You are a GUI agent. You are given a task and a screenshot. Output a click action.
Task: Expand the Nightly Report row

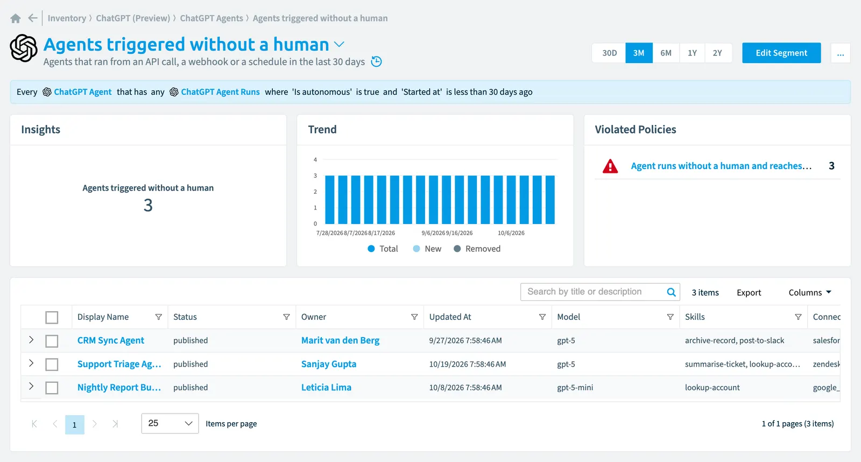[x=31, y=386]
